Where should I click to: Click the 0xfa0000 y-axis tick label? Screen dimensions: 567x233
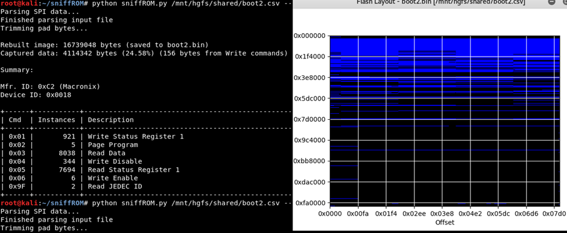pos(311,203)
